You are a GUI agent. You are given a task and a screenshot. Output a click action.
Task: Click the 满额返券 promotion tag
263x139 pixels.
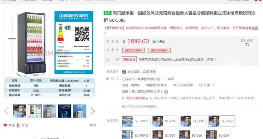pyautogui.click(x=129, y=59)
